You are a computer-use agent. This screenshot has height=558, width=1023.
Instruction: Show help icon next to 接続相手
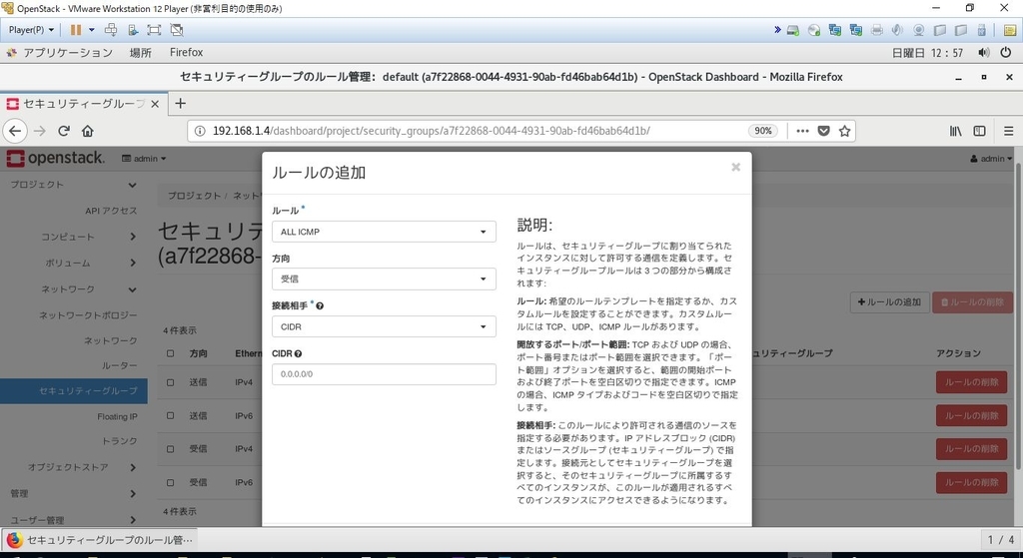(x=320, y=305)
